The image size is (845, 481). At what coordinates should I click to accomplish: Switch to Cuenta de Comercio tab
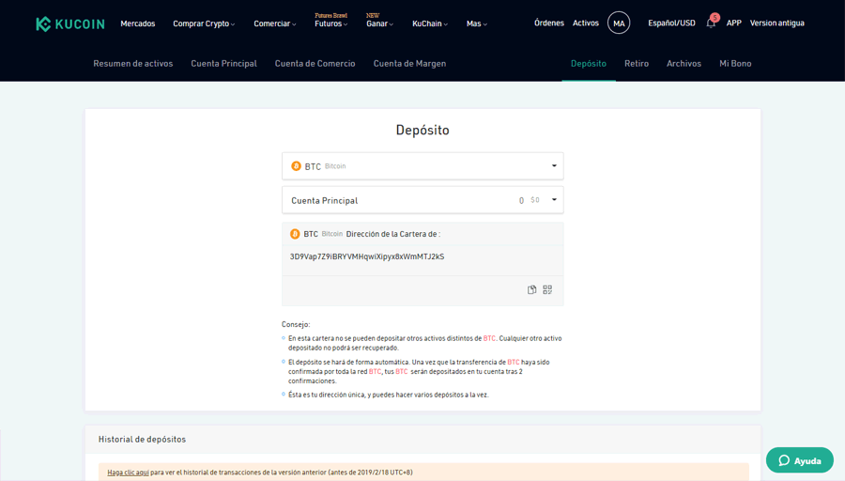pos(315,64)
